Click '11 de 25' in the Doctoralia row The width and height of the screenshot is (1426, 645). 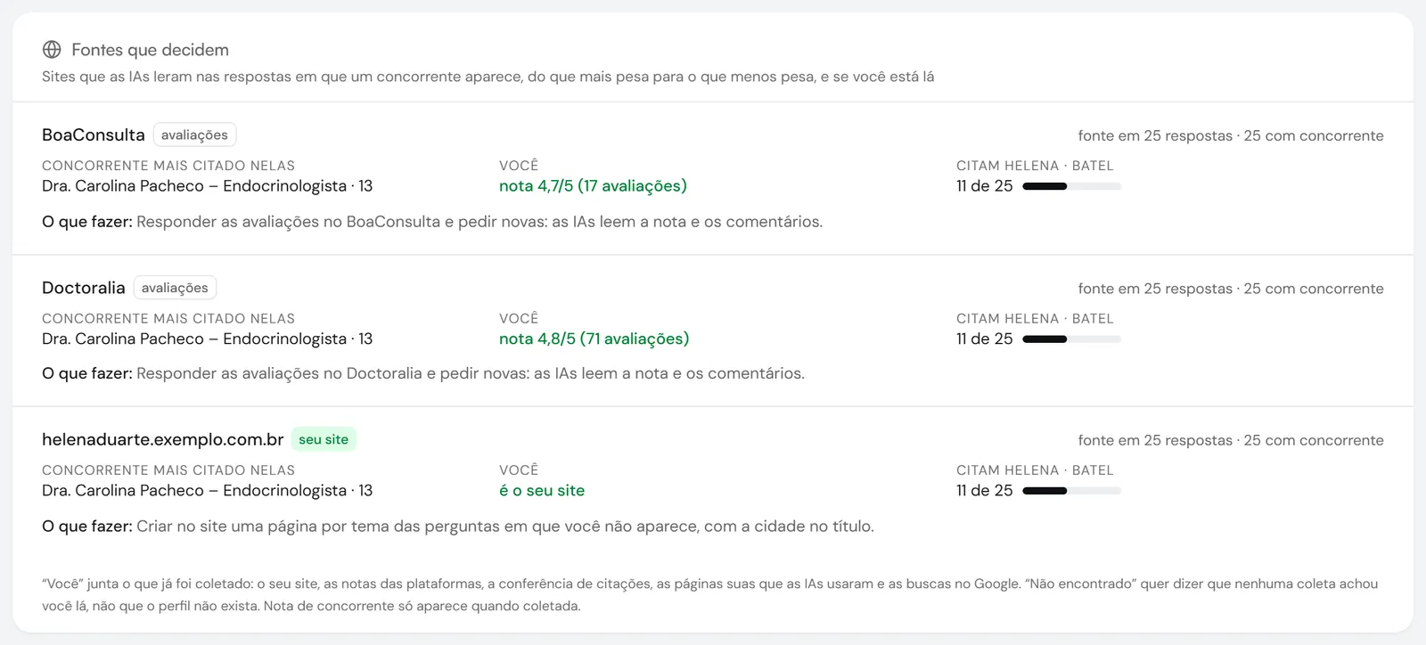click(x=984, y=339)
